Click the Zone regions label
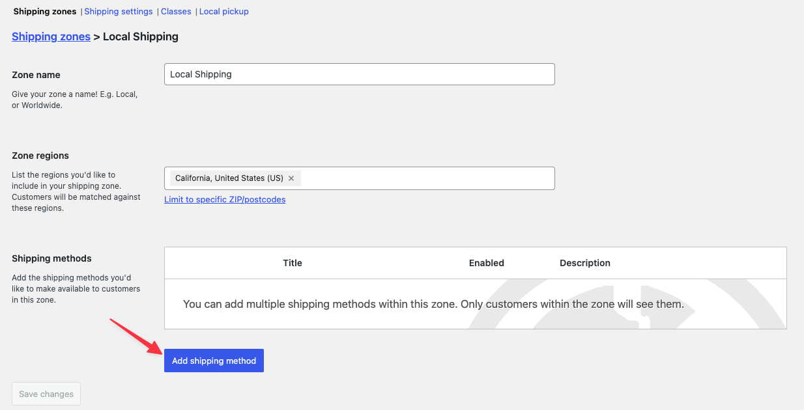Screen dimensions: 804x410 coord(40,156)
